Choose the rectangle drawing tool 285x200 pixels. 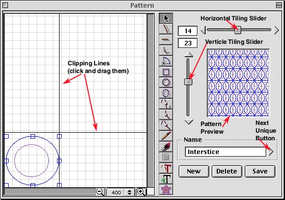click(x=166, y=72)
